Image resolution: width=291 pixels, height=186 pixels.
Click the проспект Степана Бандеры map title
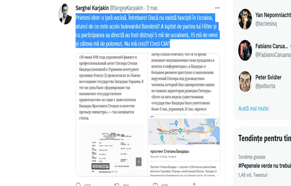170,151
